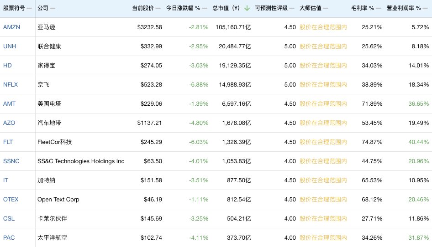This screenshot has width=432, height=247.
Task: Select company name 汽车地带
Action: point(49,123)
